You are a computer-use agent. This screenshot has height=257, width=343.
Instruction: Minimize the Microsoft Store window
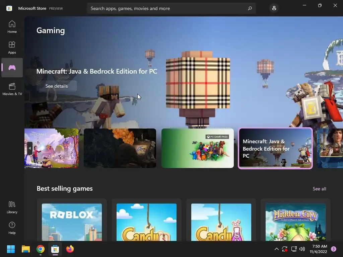(304, 5)
